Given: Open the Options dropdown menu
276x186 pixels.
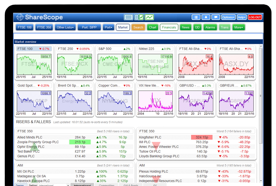Looking at the screenshot, I should (x=228, y=17).
